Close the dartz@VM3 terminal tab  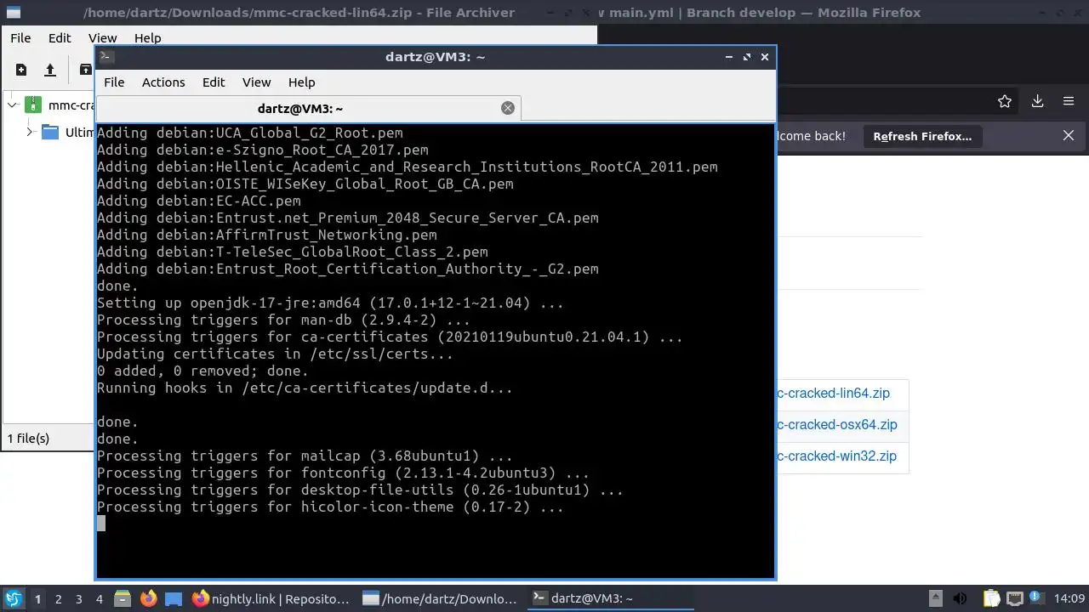[508, 108]
